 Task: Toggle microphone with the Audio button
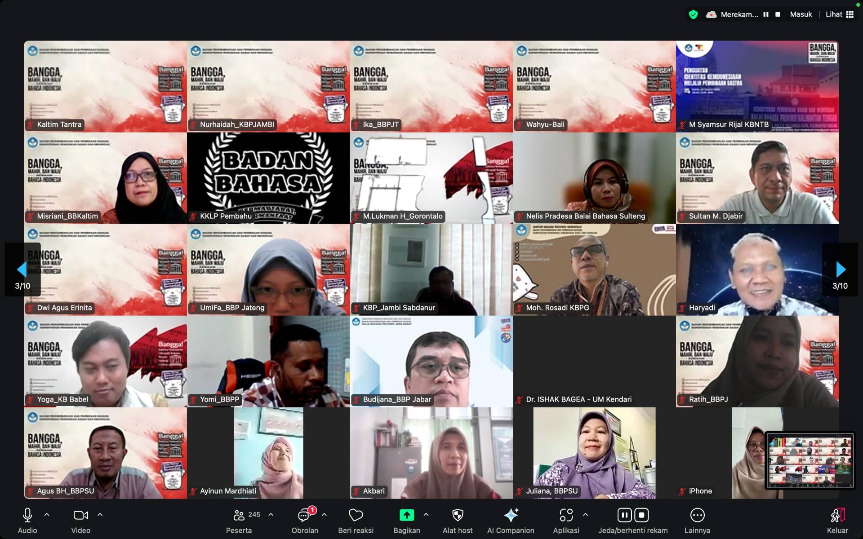(x=27, y=515)
